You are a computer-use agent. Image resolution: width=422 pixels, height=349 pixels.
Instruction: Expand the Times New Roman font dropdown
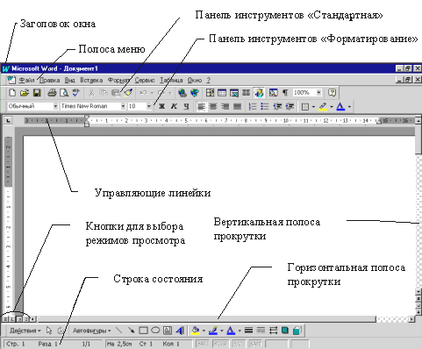click(x=123, y=106)
